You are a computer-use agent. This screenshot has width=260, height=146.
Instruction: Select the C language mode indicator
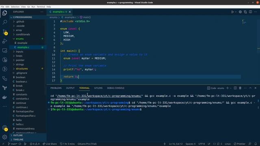(x=221, y=144)
